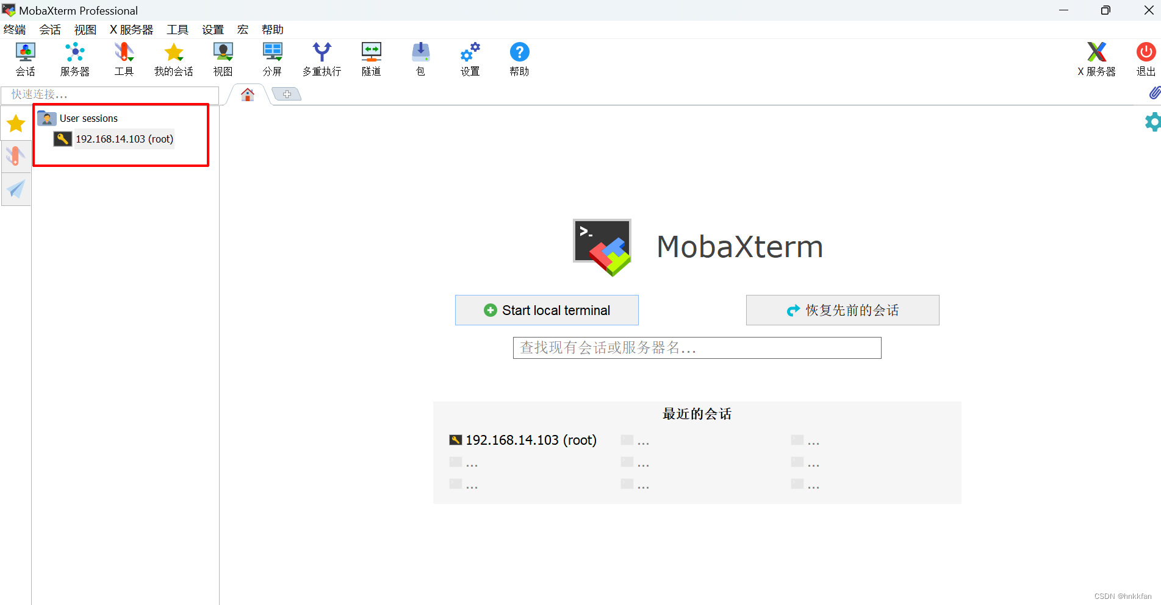
Task: Click the User sessions folder icon
Action: point(47,118)
